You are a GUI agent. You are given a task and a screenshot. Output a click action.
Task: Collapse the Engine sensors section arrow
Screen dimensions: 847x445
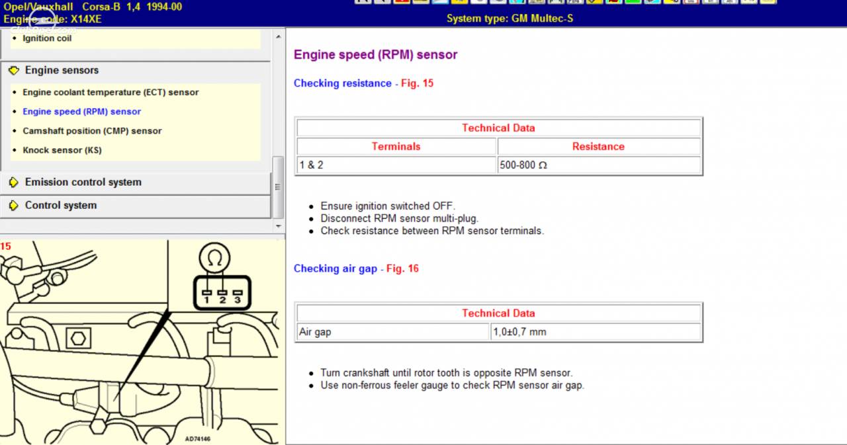tap(14, 70)
